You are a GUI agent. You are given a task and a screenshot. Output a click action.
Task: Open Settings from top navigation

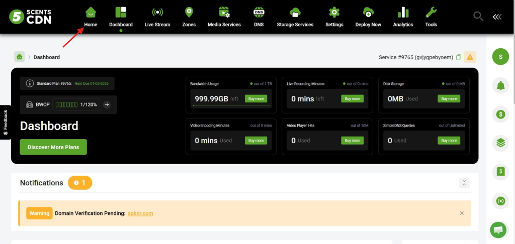[334, 17]
